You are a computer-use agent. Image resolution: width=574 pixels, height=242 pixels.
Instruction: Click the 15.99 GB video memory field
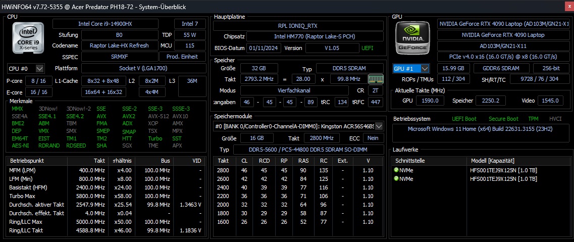[x=453, y=69]
